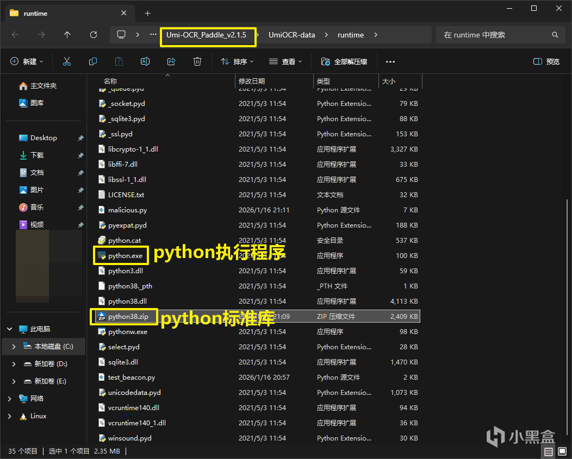Expand hidden breadcrumb path with ellipsis
572x459 pixels.
pos(153,35)
